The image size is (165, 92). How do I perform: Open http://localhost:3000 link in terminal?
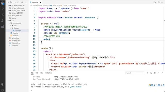[x=66, y=77]
